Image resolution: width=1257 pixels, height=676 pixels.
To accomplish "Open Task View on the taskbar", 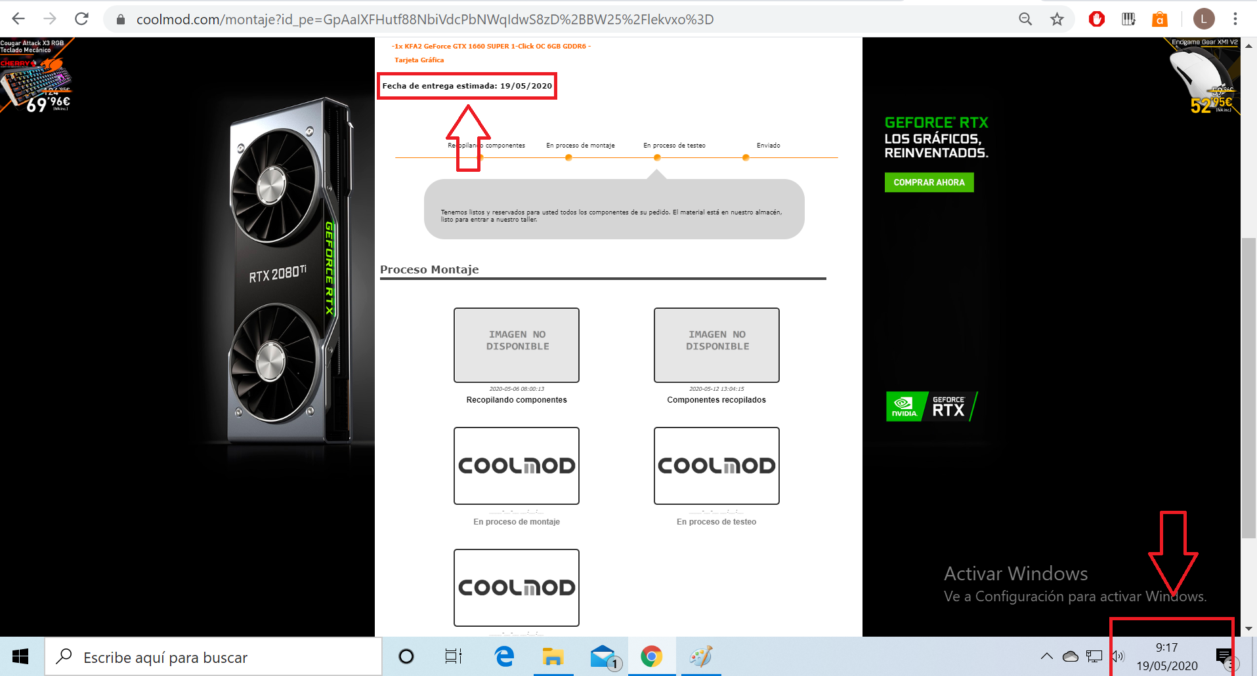I will (454, 656).
